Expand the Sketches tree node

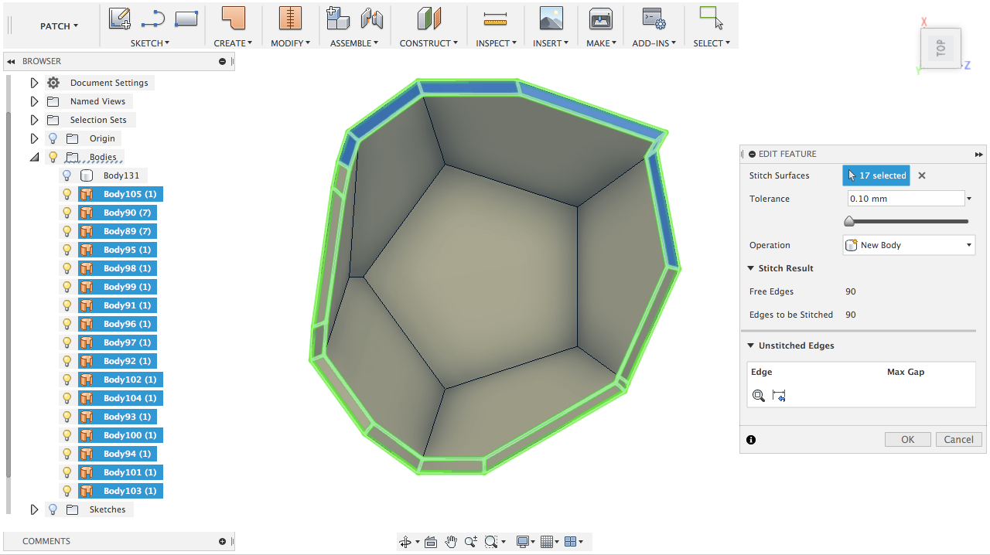pos(34,509)
